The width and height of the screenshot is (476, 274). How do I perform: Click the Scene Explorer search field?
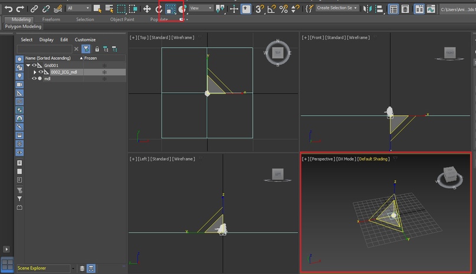tap(44, 49)
